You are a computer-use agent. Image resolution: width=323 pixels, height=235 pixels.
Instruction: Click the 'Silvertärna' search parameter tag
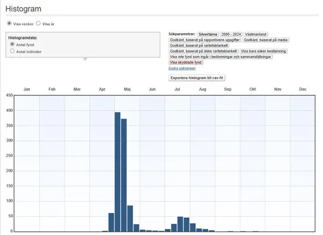pyautogui.click(x=208, y=34)
